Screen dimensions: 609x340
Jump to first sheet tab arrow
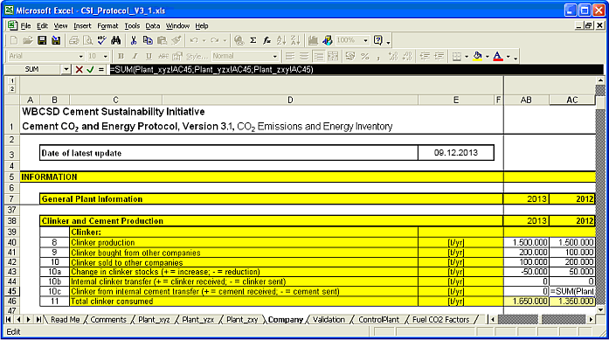tap(8, 319)
